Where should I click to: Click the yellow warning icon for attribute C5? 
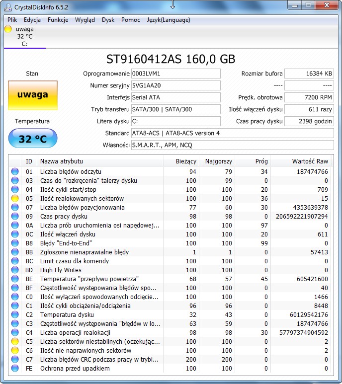click(15, 341)
